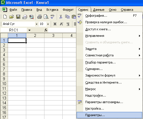Open Print Preview from the toolbar
Screen dimensions: 143x119
tap(46, 17)
